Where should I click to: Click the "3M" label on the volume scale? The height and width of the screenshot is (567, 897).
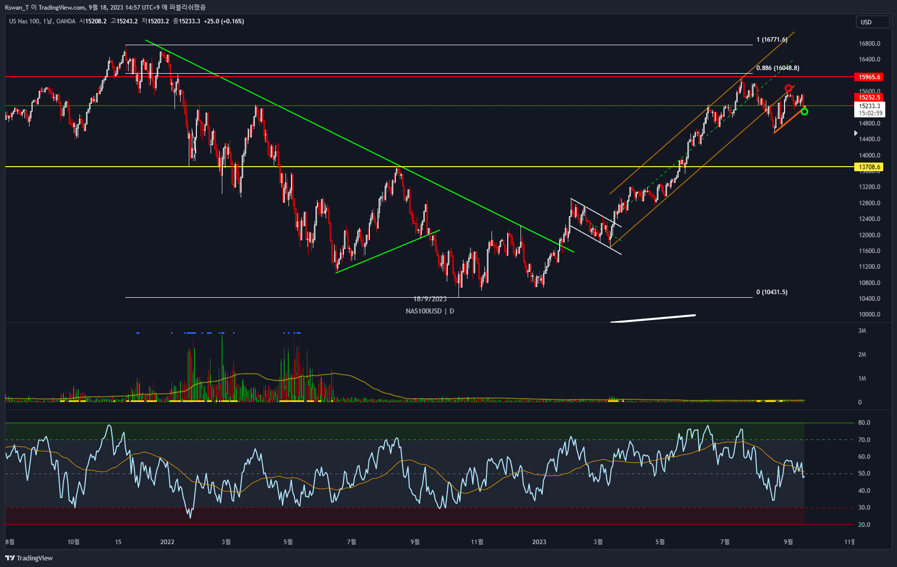point(862,331)
